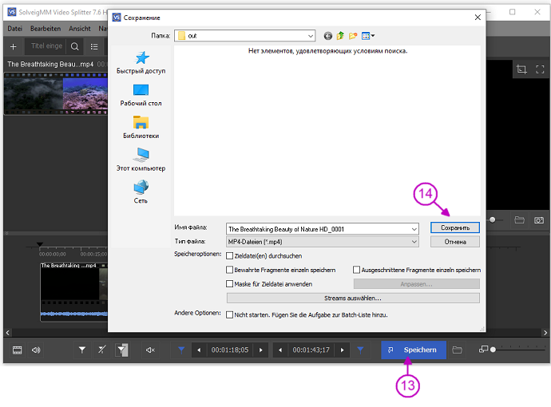
Task: Click the timeline playhead marker at 00:00:00;00
Action: [40, 244]
